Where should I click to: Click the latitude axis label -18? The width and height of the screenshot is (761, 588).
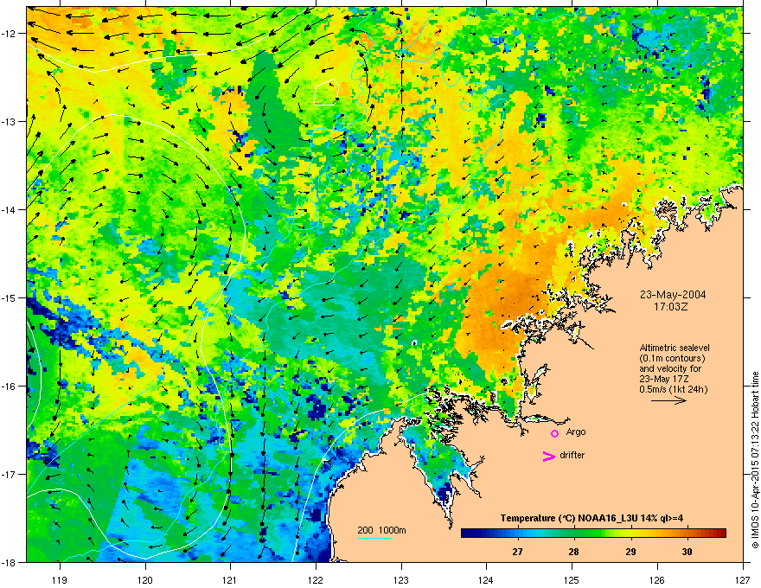point(10,562)
